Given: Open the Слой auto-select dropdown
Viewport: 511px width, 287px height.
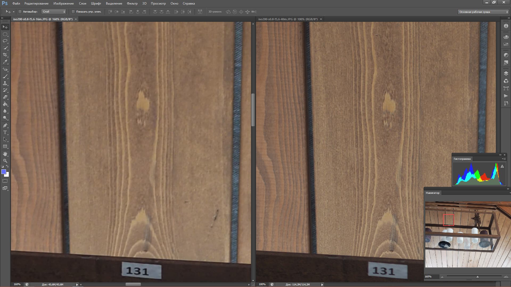Looking at the screenshot, I should click(53, 12).
